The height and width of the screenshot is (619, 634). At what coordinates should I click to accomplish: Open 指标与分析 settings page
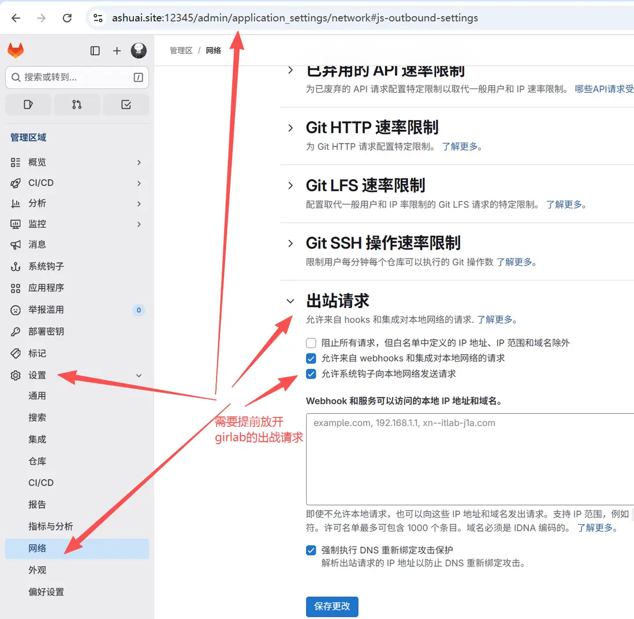51,526
